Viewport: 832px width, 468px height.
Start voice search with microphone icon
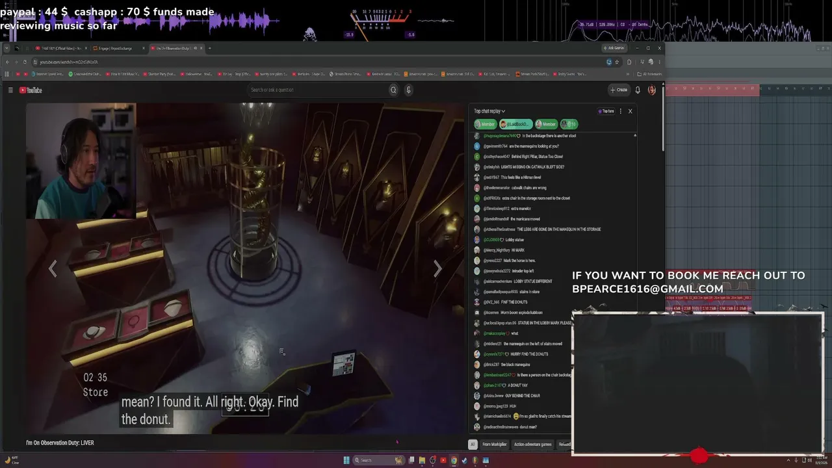coord(408,90)
